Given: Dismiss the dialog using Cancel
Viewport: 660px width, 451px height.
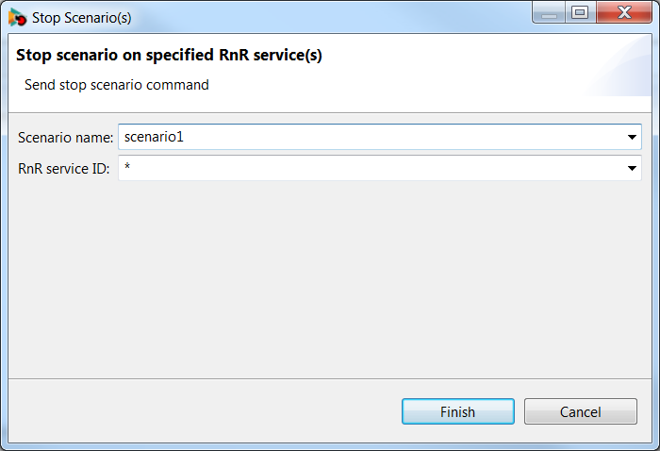Looking at the screenshot, I should pos(581,411).
